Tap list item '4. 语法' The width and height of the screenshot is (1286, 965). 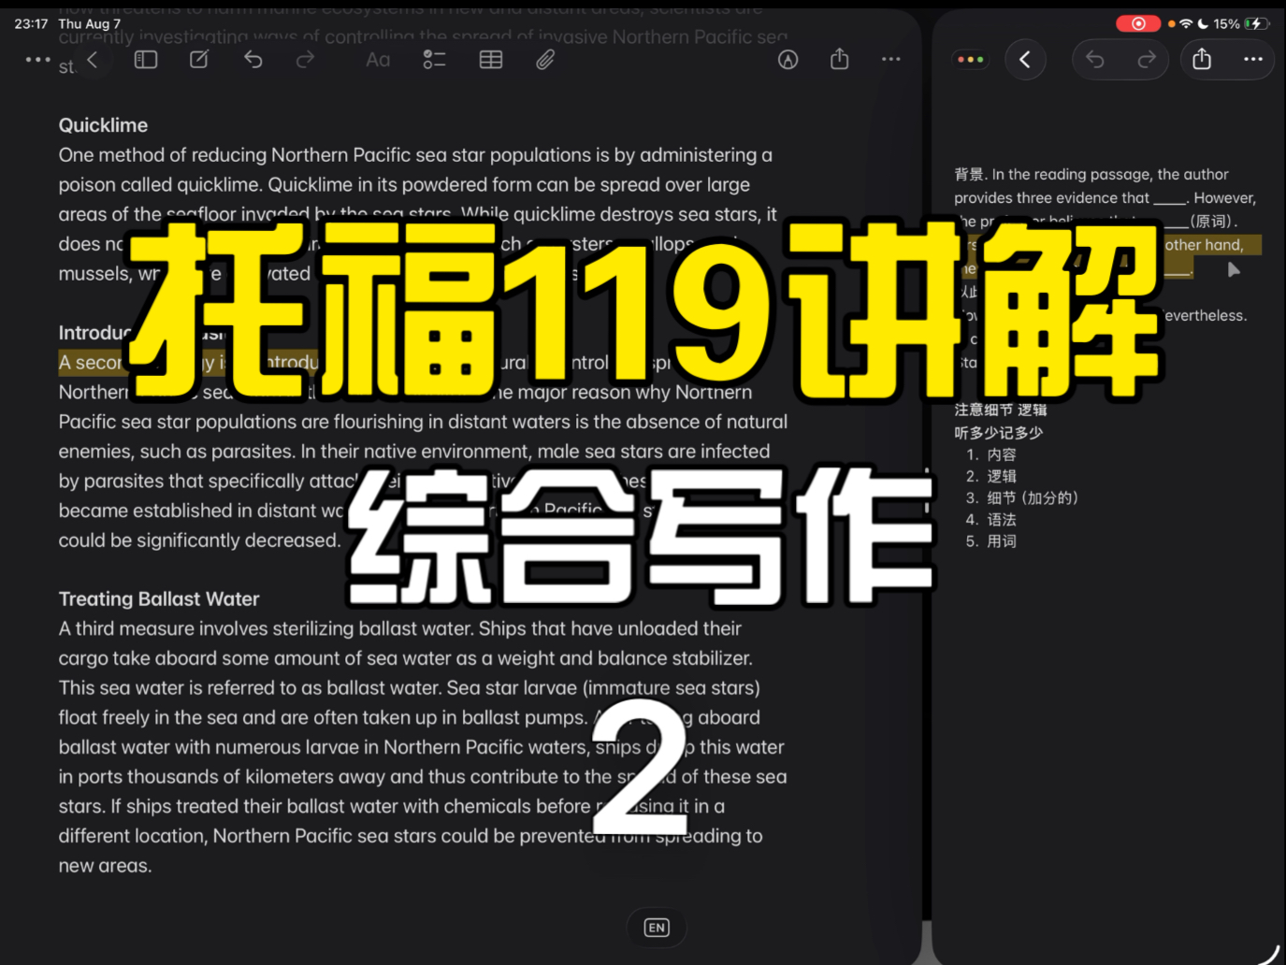991,519
